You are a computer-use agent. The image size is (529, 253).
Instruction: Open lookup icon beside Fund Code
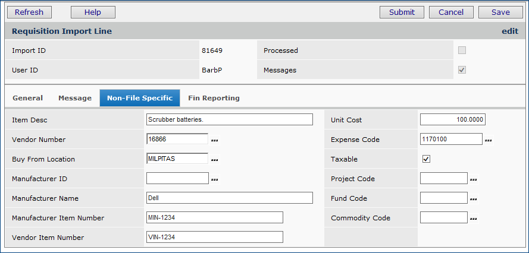[474, 199]
